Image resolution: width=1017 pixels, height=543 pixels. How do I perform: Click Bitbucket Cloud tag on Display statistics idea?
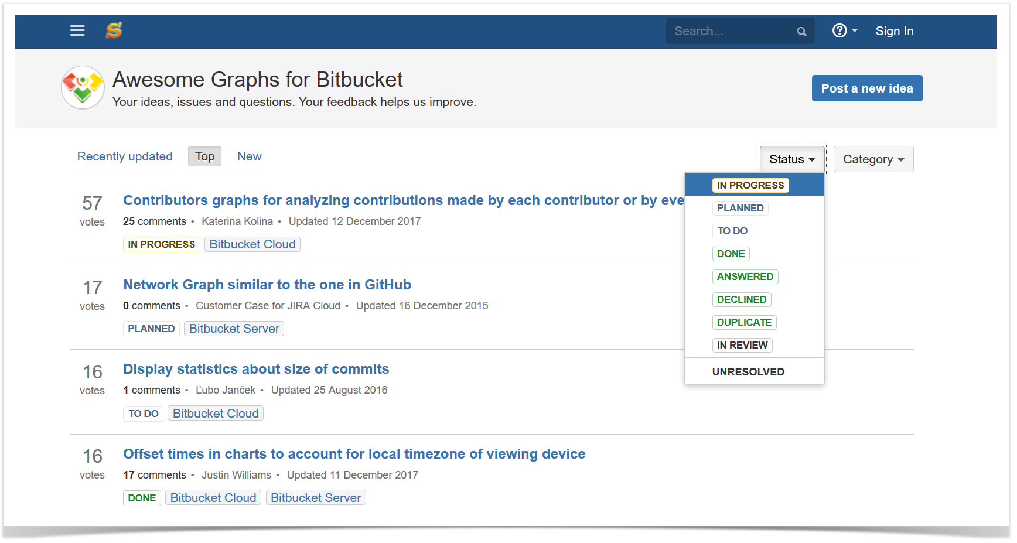(x=216, y=414)
